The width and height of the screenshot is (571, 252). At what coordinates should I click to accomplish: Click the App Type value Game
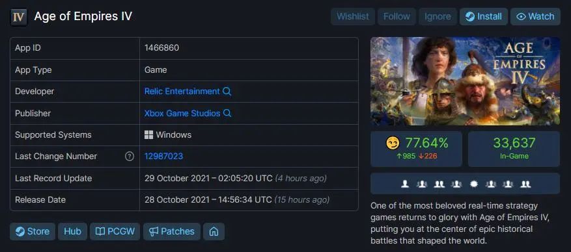pyautogui.click(x=156, y=70)
